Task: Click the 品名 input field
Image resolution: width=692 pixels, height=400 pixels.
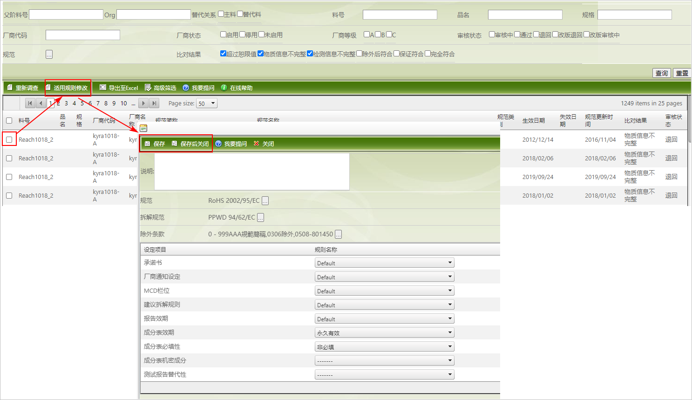Action: (x=525, y=14)
